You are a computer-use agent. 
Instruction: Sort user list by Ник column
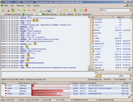click(x=102, y=17)
